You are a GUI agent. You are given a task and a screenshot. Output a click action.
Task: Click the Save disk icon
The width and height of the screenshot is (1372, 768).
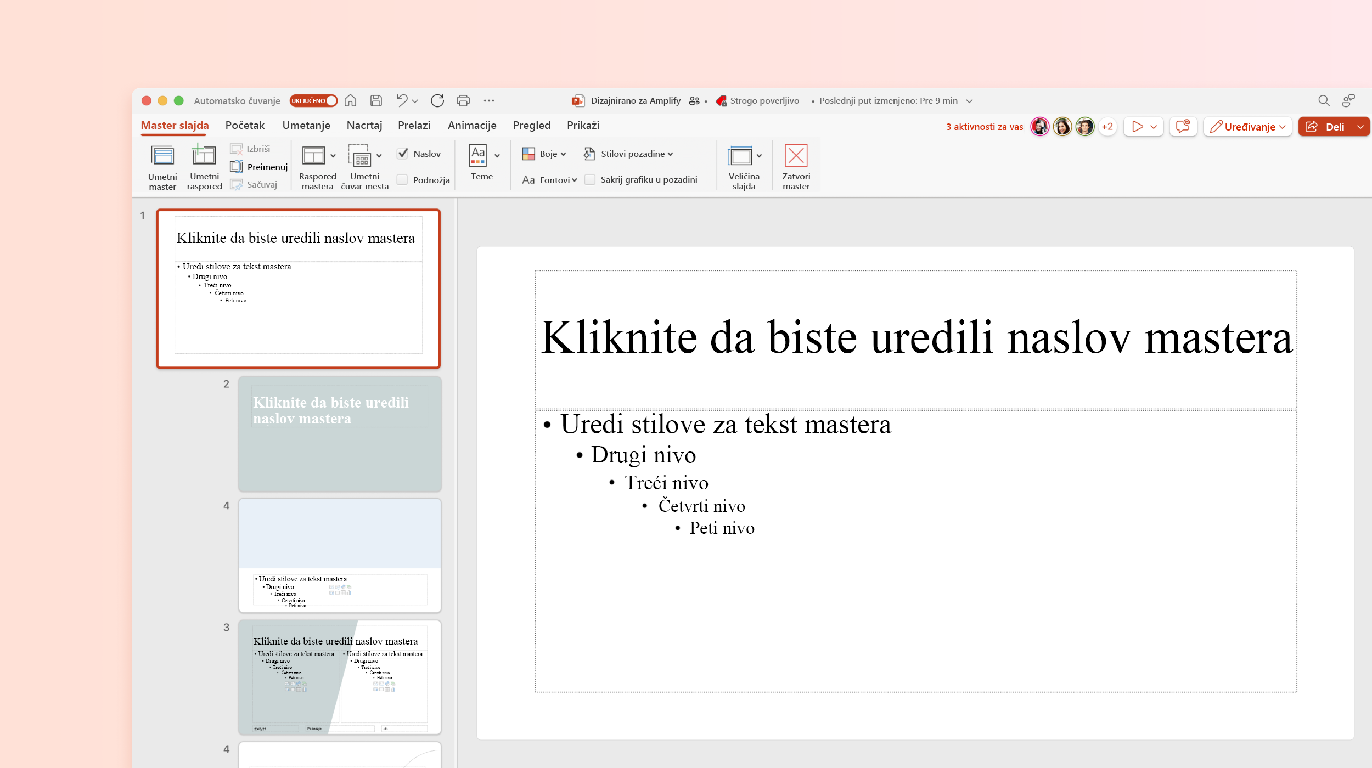376,100
